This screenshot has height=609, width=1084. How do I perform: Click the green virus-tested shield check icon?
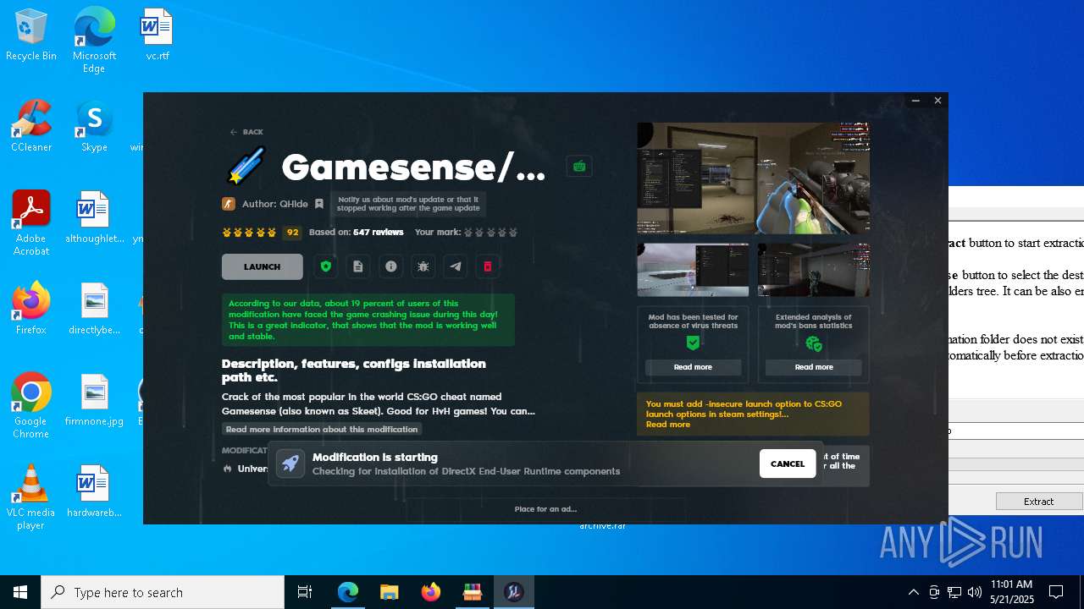pos(693,343)
